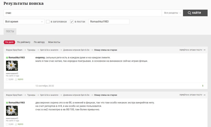Click the magnifier icon on the search button
This screenshot has width=211, height=127.
coord(189,13)
